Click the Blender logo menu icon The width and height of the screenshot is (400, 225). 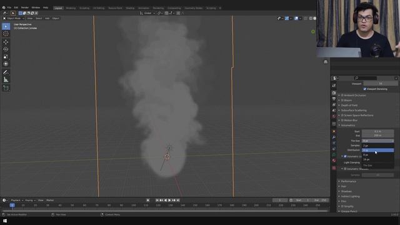(x=4, y=7)
